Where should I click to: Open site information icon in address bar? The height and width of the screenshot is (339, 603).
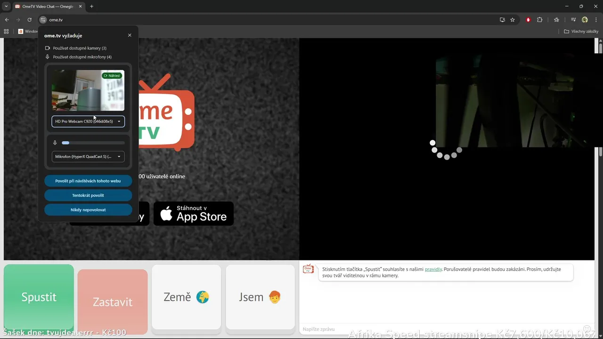43,20
